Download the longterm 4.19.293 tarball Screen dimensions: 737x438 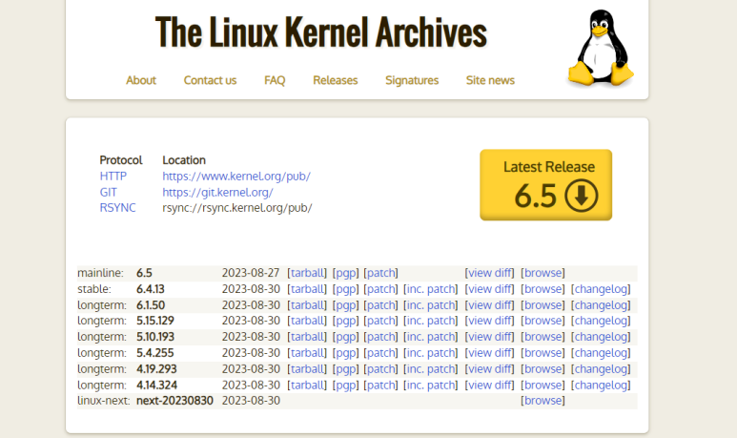(x=307, y=369)
